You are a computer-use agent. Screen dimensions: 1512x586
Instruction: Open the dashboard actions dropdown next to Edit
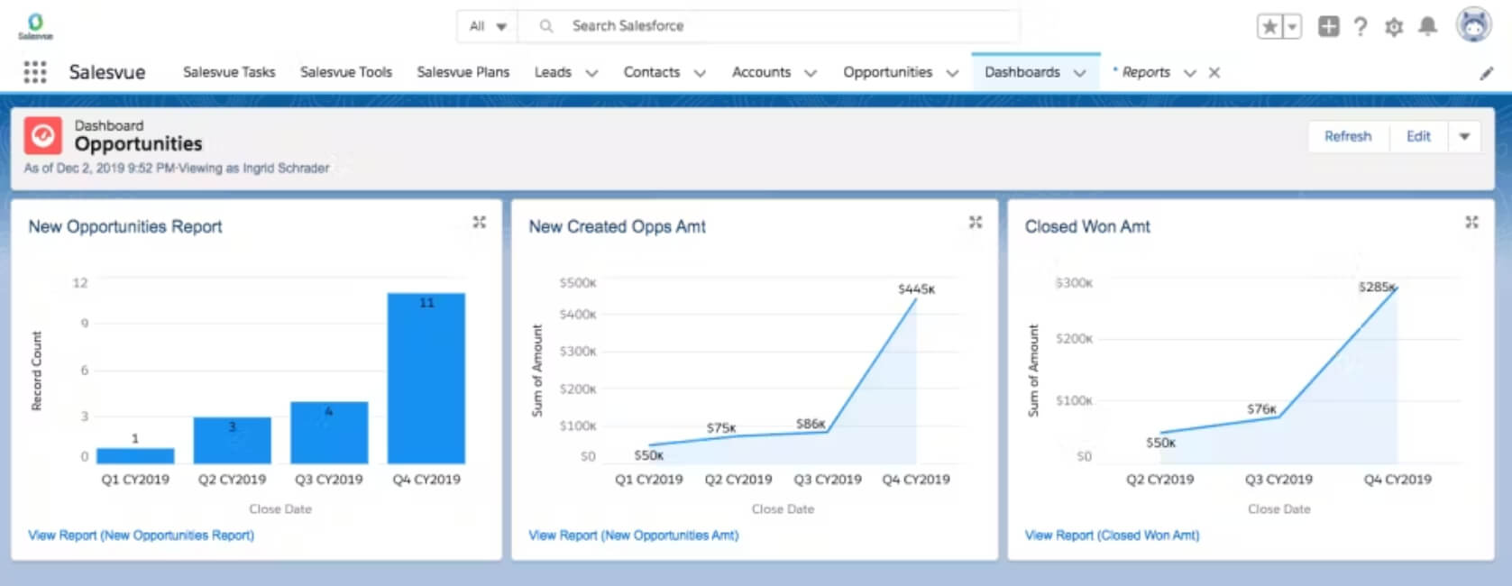pos(1464,136)
